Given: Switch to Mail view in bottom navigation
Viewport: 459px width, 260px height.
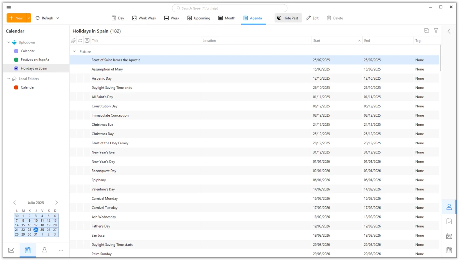Looking at the screenshot, I should pyautogui.click(x=11, y=250).
